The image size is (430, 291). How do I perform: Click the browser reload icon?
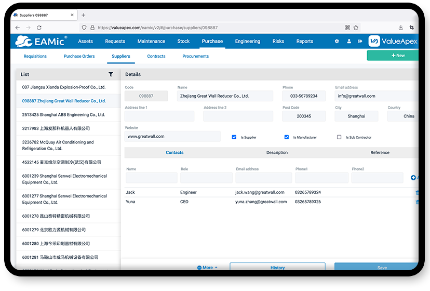pos(39,28)
